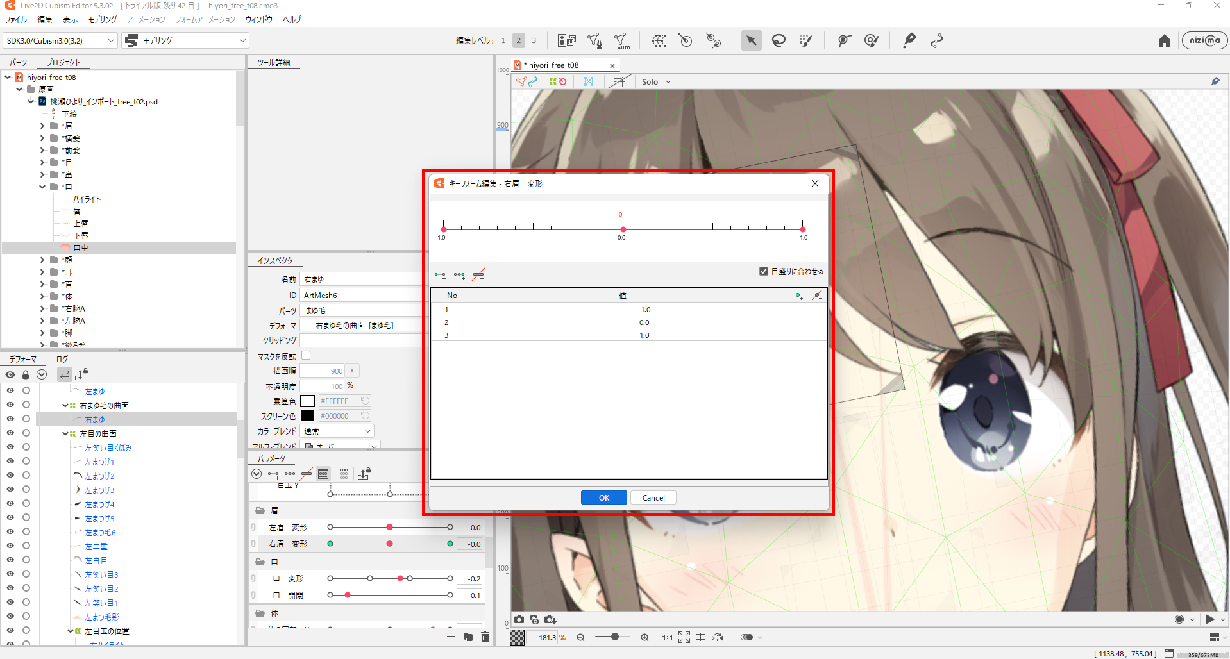1230x659 pixels.
Task: Toggle visibility of 左二重
Action: pyautogui.click(x=10, y=546)
